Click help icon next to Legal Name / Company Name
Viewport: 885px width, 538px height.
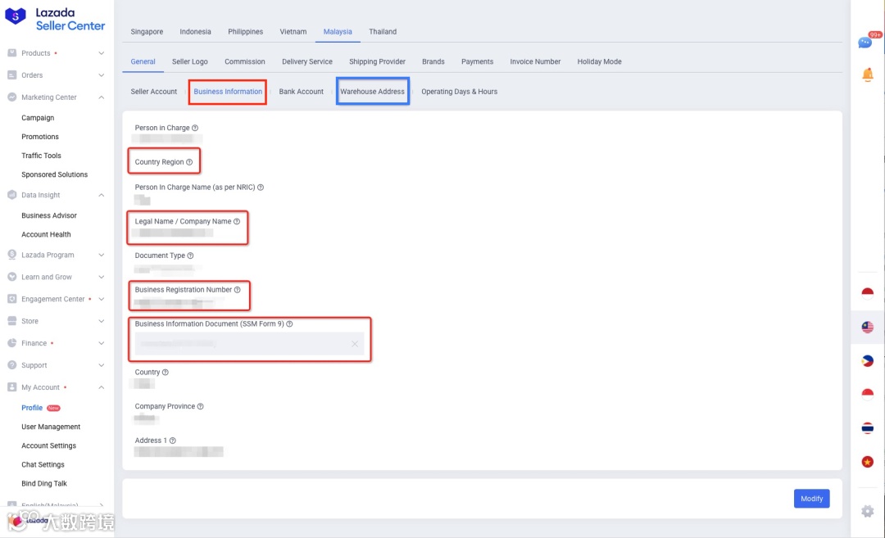tap(237, 221)
